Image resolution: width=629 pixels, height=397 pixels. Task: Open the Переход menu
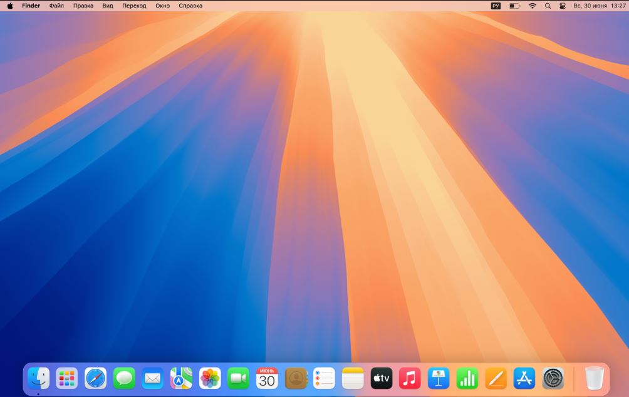coord(135,5)
